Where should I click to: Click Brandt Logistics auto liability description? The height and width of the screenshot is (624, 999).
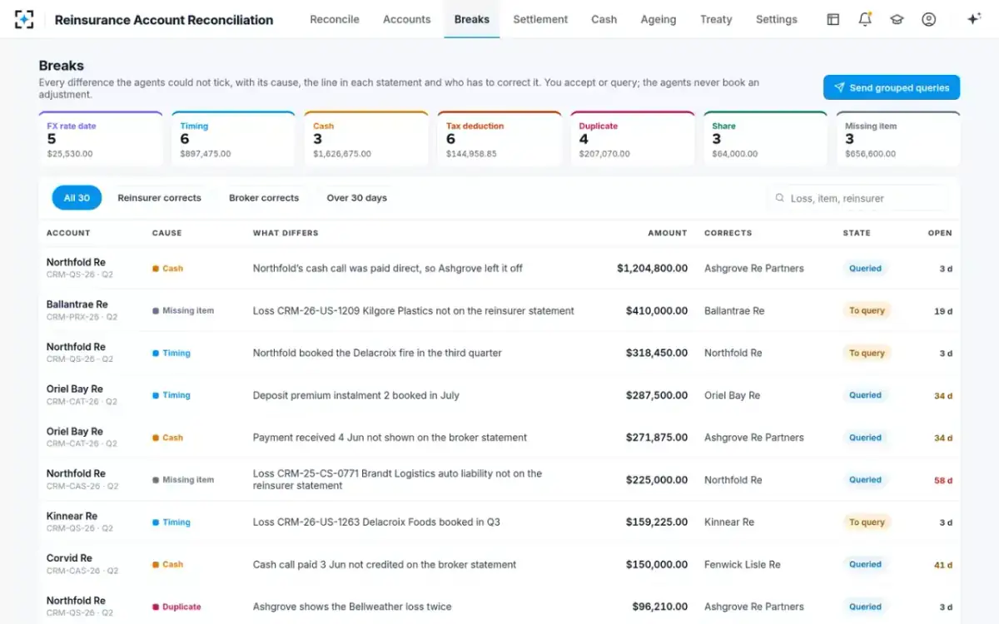(x=397, y=479)
